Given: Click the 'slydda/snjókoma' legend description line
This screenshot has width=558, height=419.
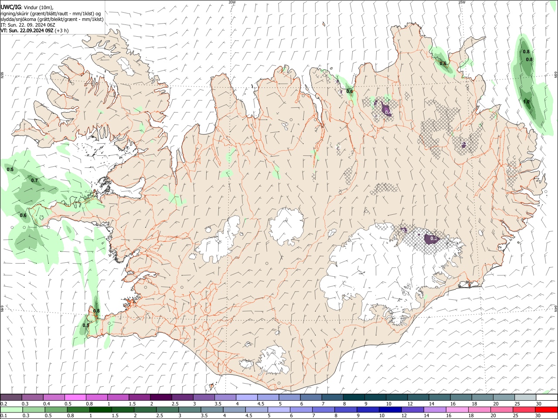Looking at the screenshot, I should click(52, 19).
